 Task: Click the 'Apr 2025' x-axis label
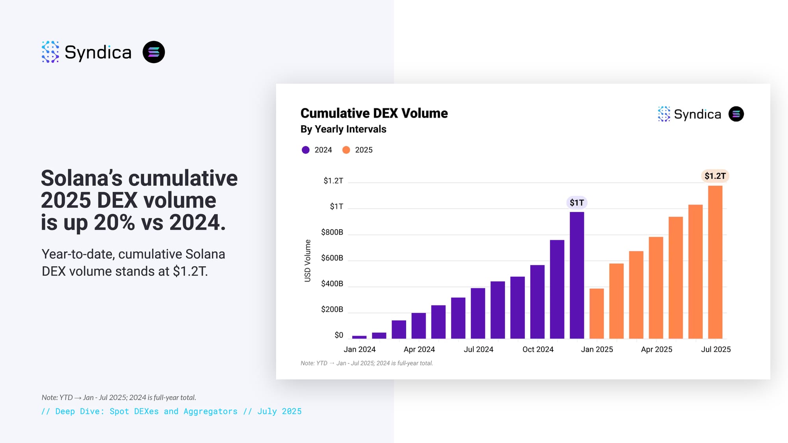(x=656, y=349)
